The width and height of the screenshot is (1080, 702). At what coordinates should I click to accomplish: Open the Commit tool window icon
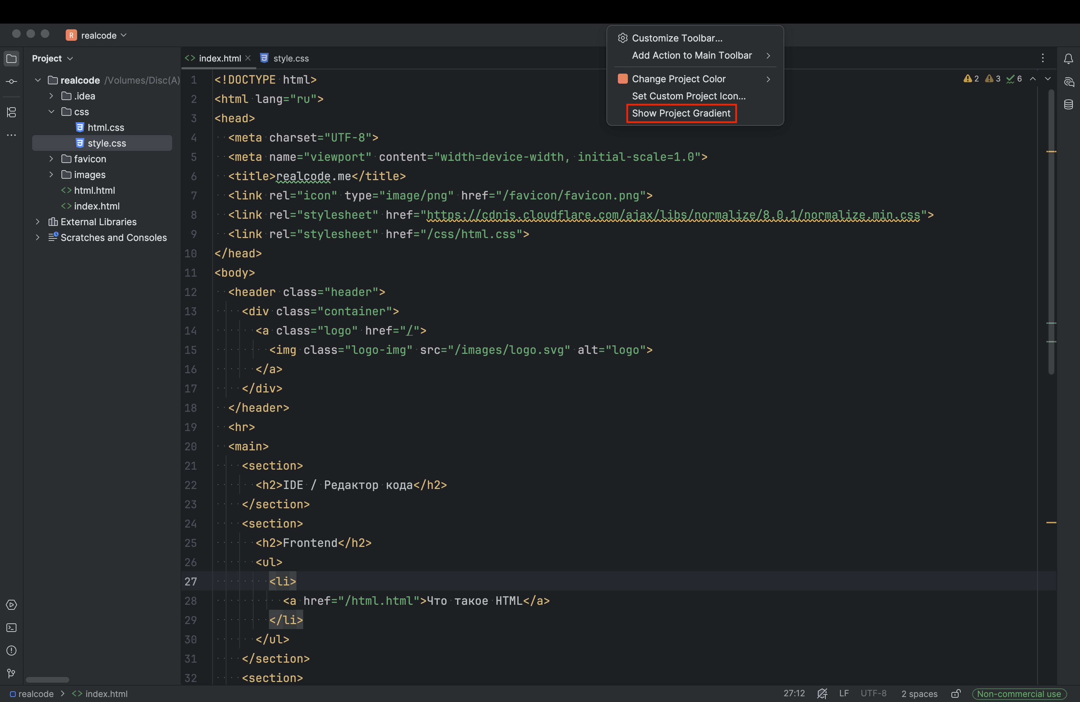click(x=11, y=81)
